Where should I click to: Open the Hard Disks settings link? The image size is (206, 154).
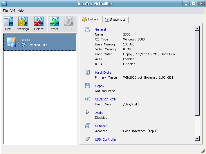pyautogui.click(x=103, y=72)
